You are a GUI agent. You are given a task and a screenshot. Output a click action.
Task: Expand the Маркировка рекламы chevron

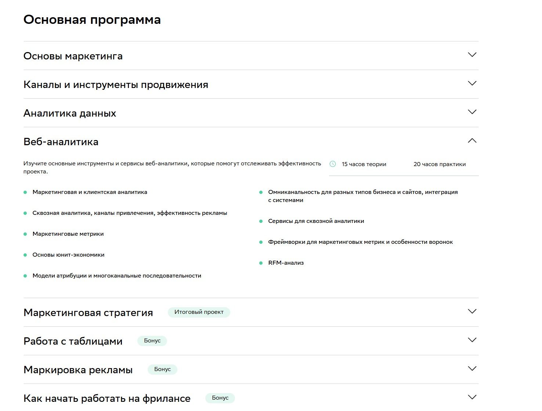[x=472, y=369]
